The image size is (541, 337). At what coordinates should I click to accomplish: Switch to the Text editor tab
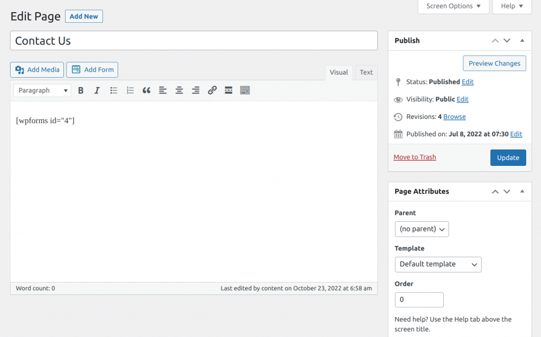[x=366, y=72]
